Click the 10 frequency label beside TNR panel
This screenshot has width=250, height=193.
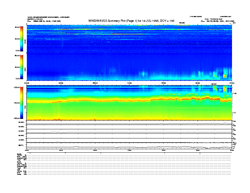(235, 113)
